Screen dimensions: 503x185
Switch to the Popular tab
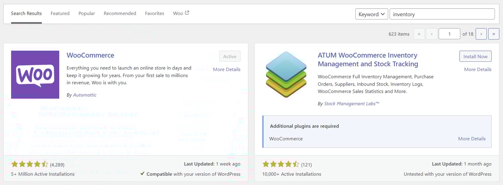coord(87,14)
